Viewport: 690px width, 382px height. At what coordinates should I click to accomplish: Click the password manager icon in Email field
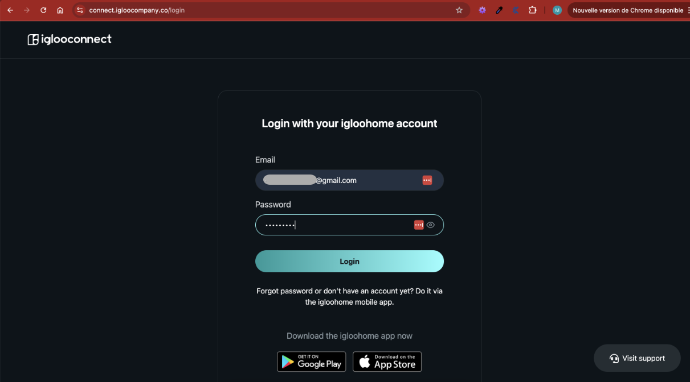coord(427,180)
